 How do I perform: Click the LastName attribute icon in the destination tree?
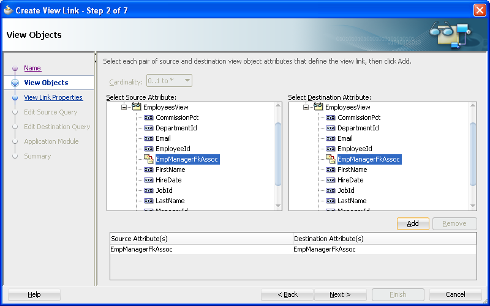click(330, 201)
